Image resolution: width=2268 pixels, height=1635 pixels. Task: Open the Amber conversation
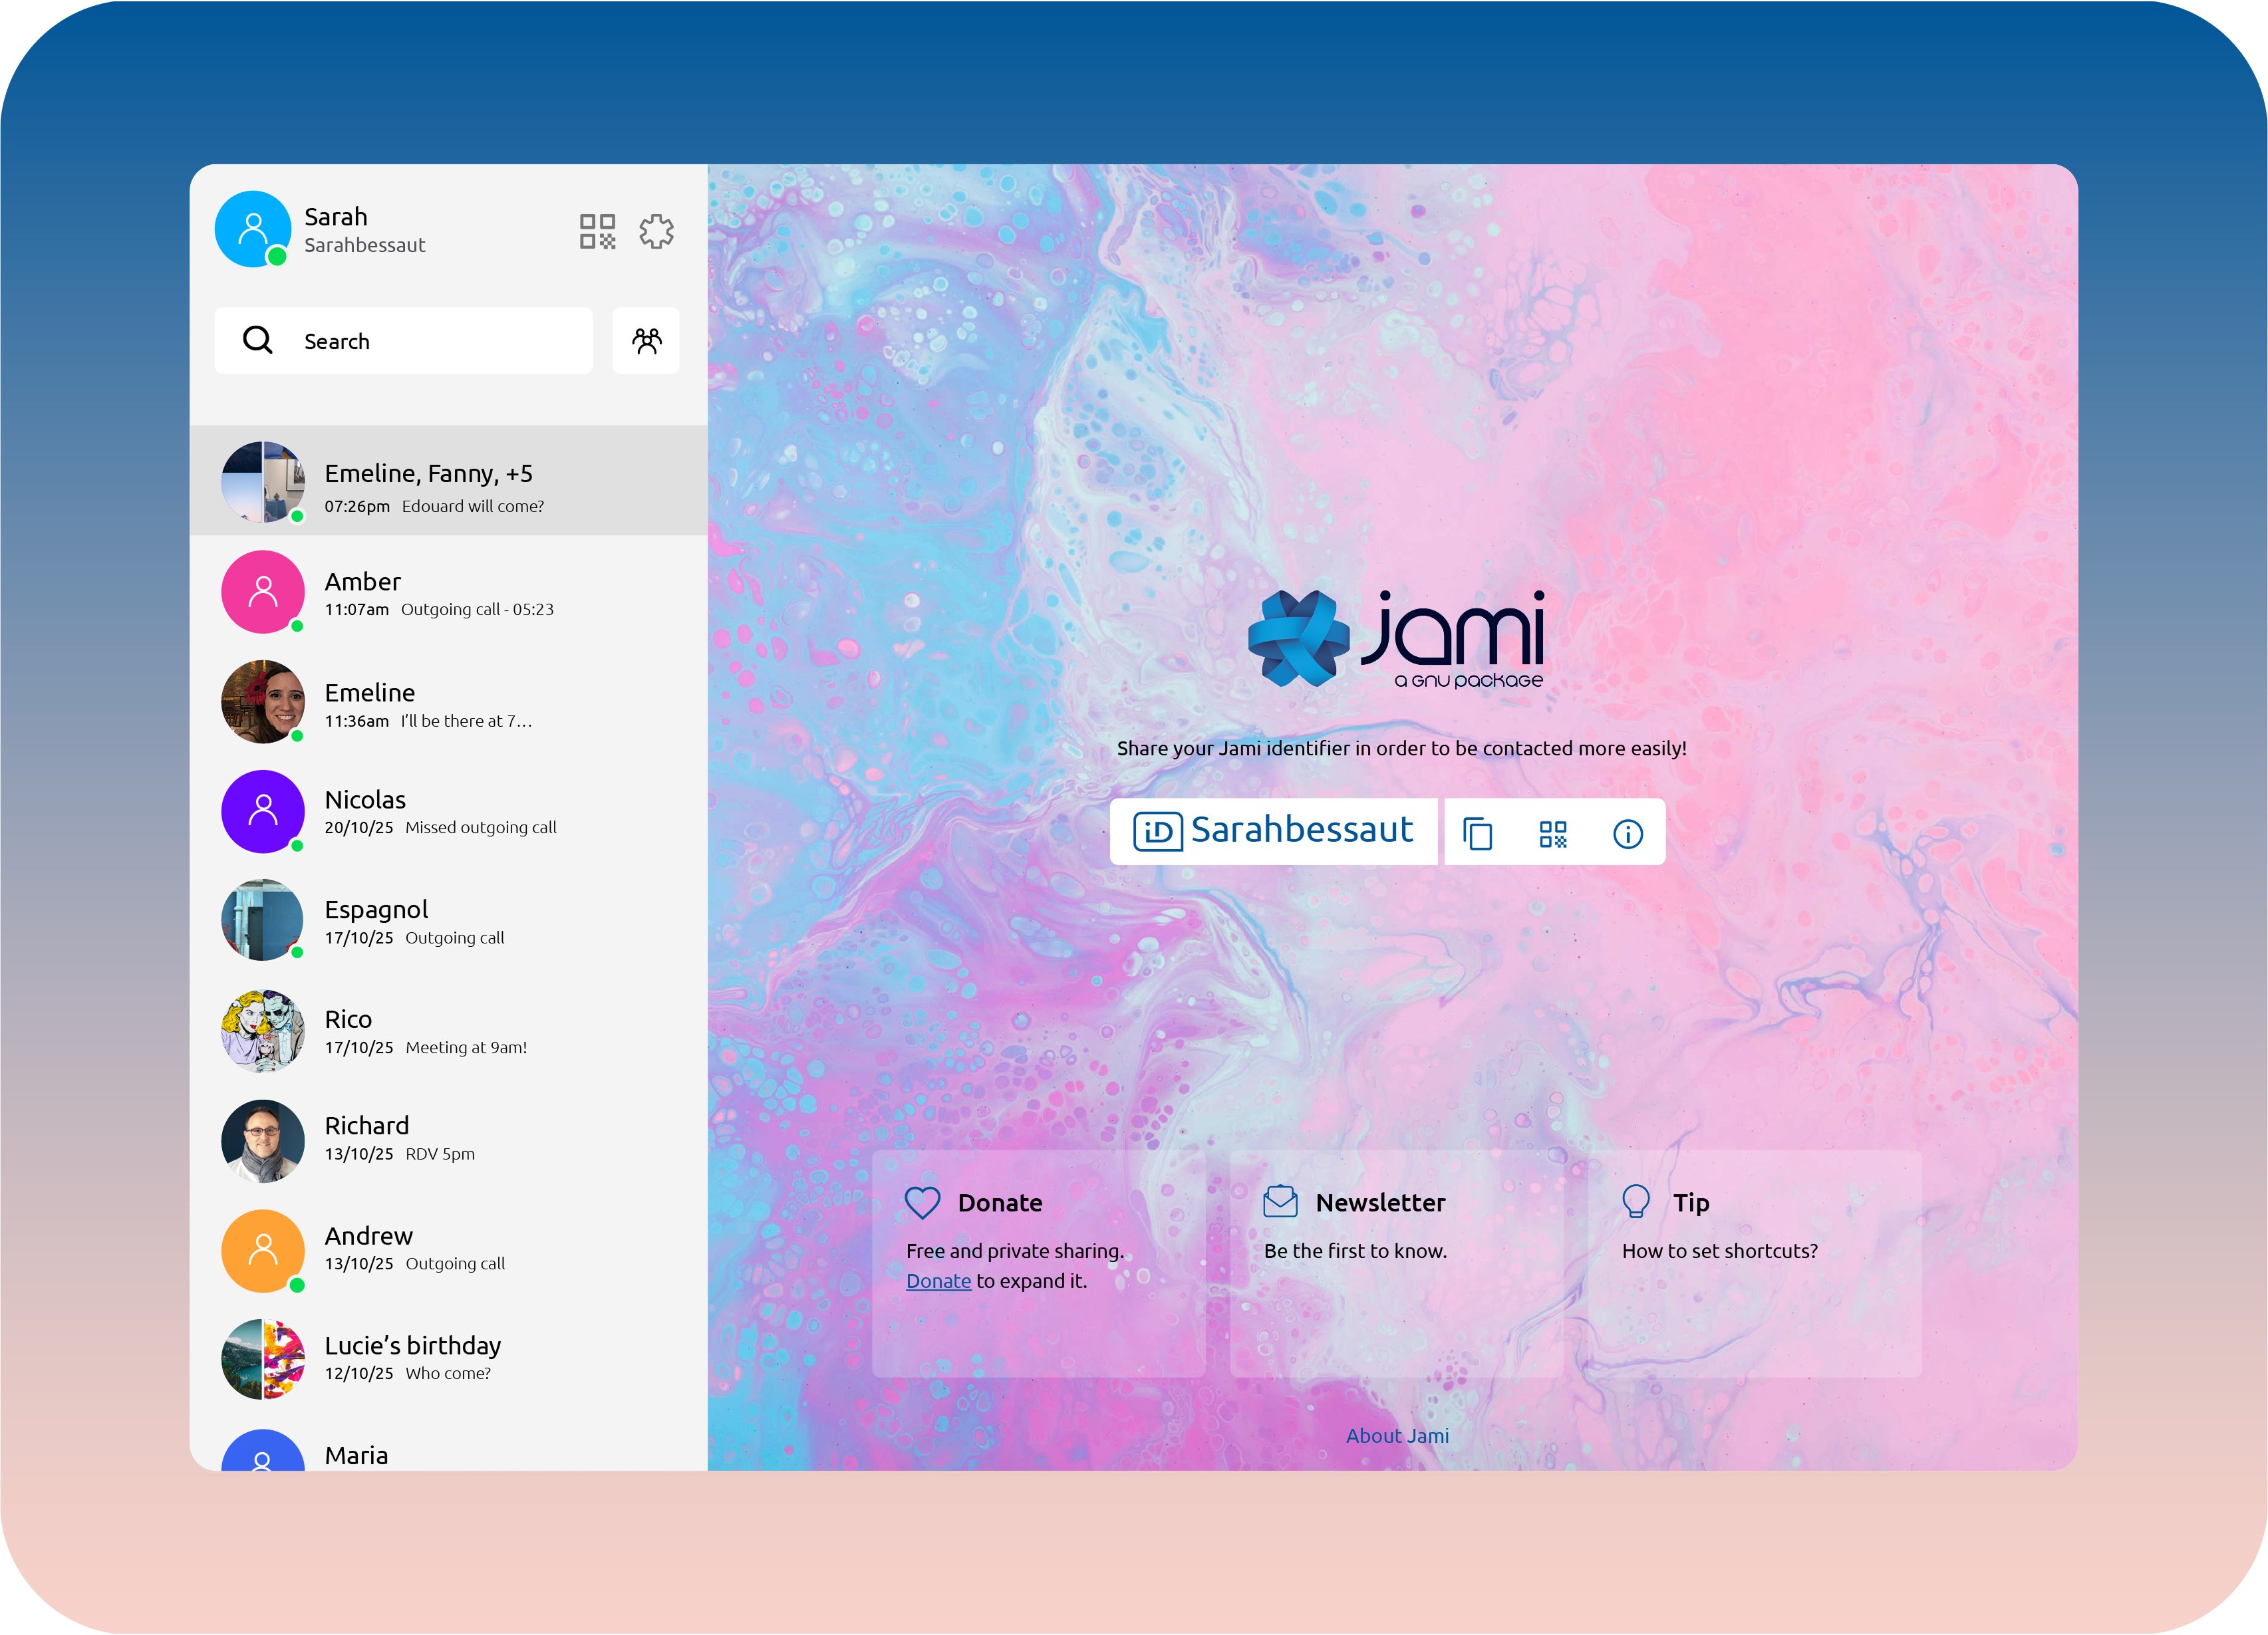pos(449,592)
